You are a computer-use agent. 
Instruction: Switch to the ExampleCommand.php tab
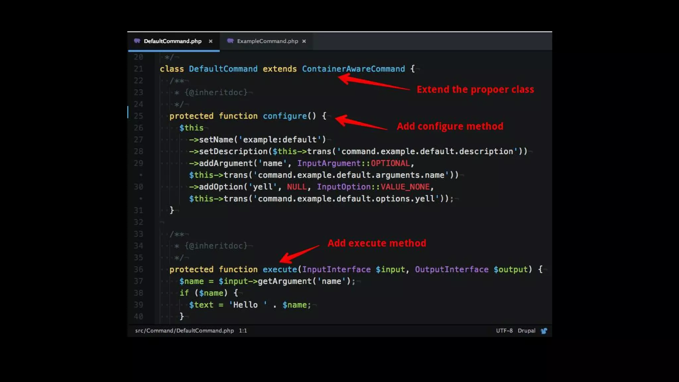point(267,41)
